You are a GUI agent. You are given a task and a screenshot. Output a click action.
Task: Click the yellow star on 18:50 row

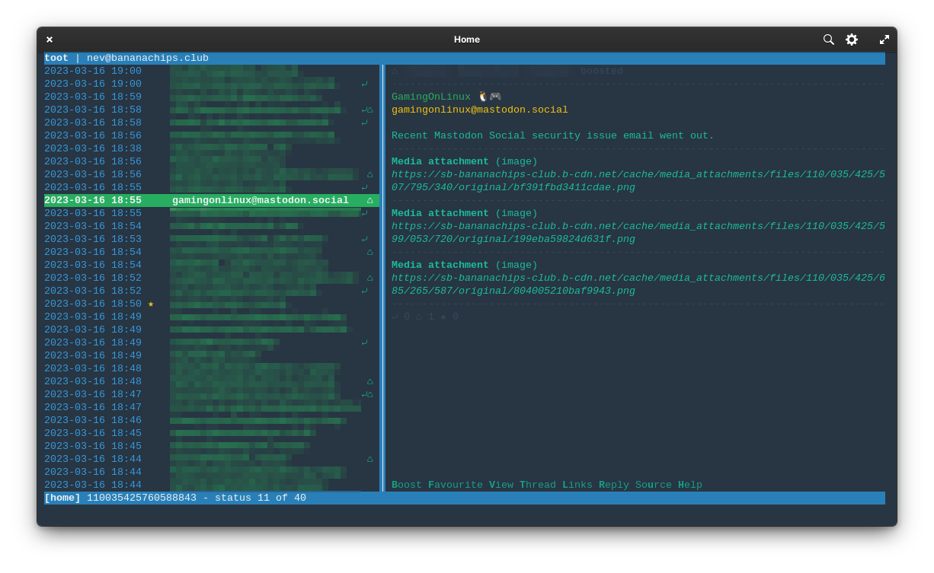click(151, 304)
